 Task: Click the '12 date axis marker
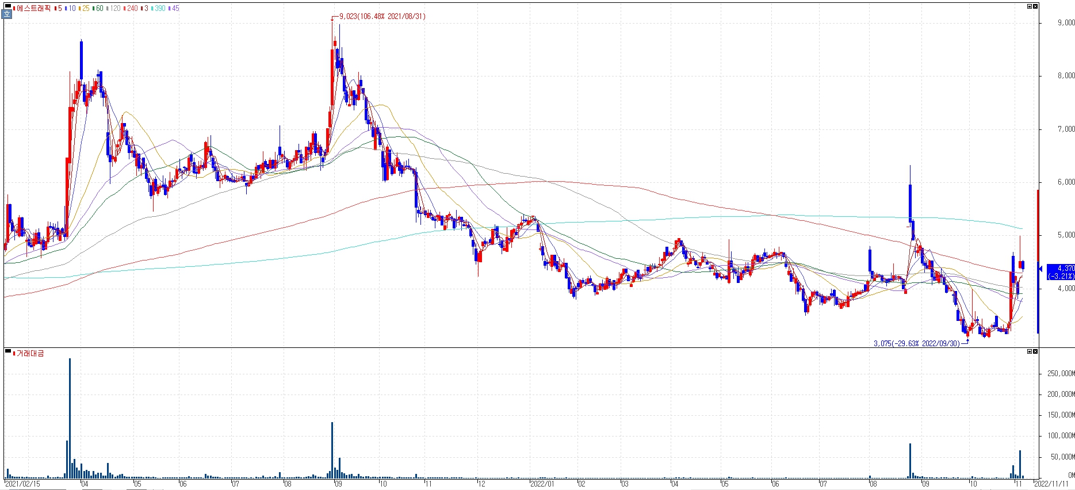[481, 484]
